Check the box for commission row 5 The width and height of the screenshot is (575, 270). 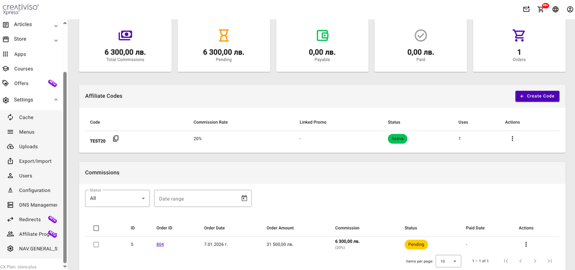tap(96, 245)
